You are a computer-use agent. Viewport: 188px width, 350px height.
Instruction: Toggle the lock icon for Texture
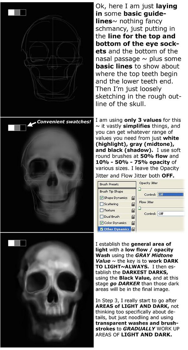(133, 210)
